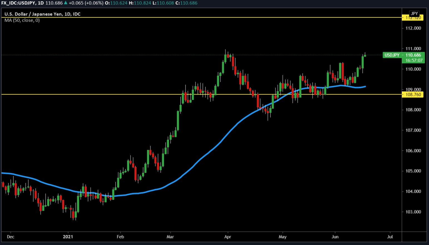Click the green USDJPY last price label
The width and height of the screenshot is (429, 245).
click(x=392, y=55)
